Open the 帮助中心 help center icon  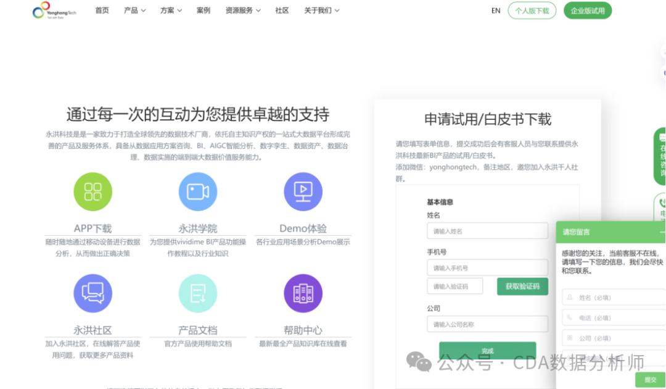click(x=303, y=293)
